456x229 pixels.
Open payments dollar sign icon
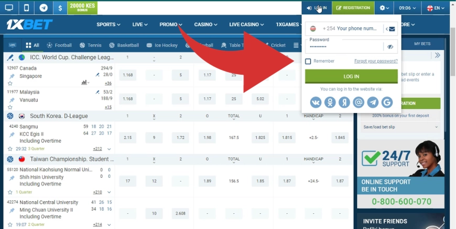60,8
